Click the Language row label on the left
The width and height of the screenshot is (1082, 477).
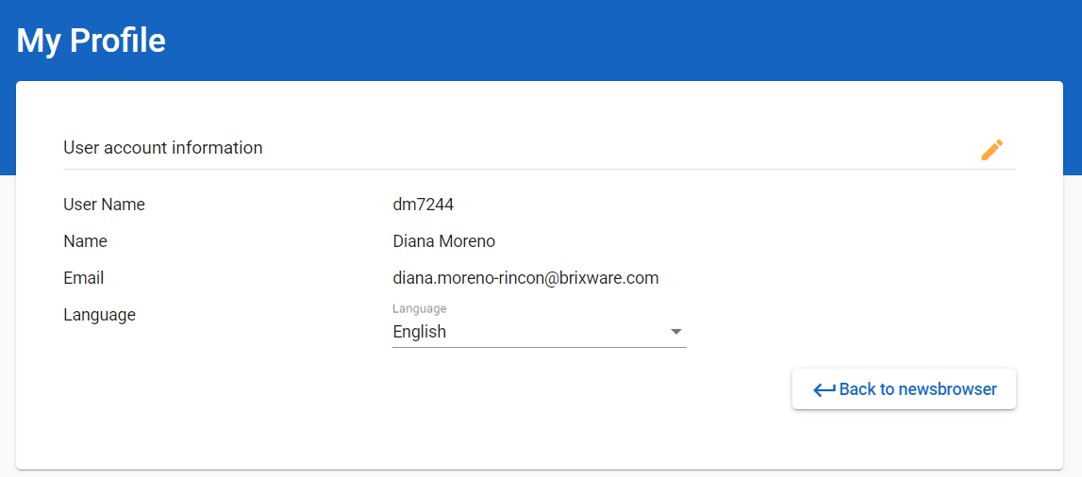[99, 315]
